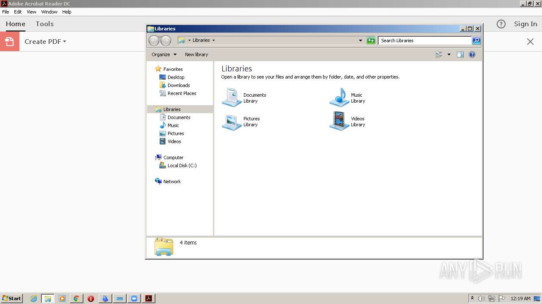Open the Videos library icon in main pane

339,121
